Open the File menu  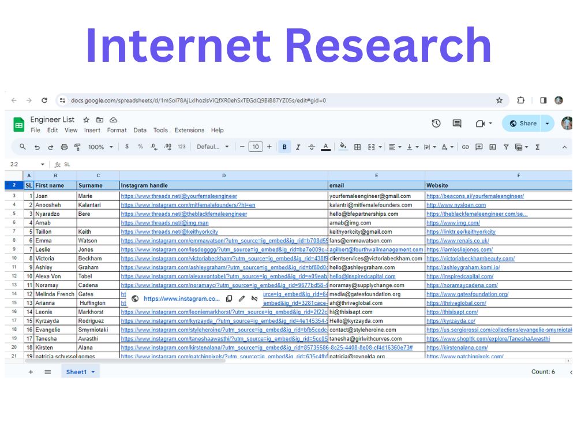coord(35,130)
